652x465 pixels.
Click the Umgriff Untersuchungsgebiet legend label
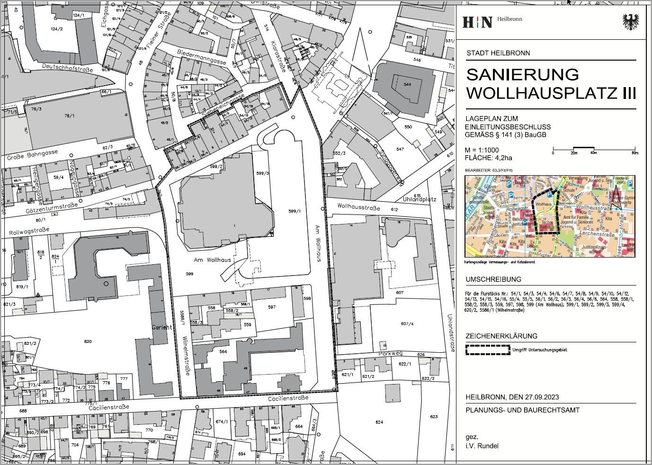click(539, 350)
